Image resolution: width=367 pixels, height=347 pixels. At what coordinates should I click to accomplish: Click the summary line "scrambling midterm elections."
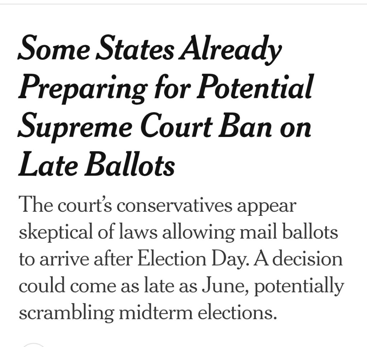pyautogui.click(x=148, y=312)
